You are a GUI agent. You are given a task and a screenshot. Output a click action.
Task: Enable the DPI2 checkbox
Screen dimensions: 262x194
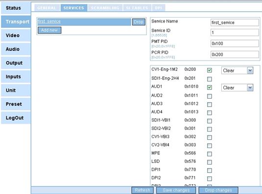coord(210,179)
